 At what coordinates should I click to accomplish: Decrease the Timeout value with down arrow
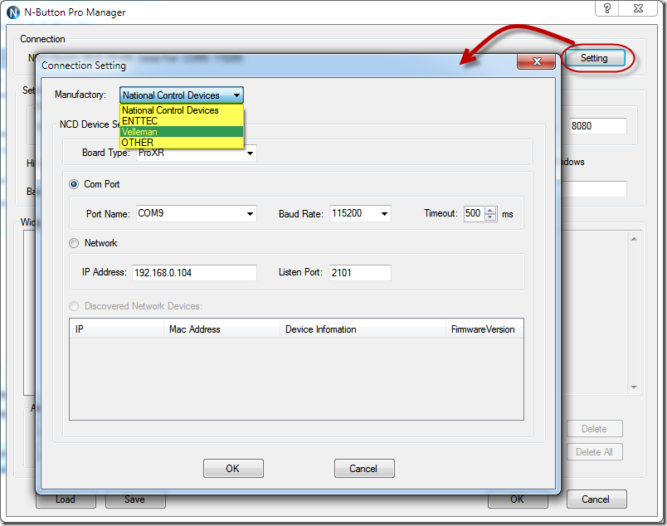pos(490,217)
